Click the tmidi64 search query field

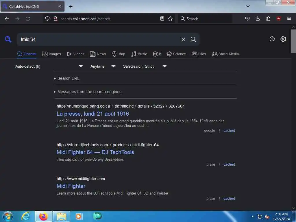click(98, 39)
